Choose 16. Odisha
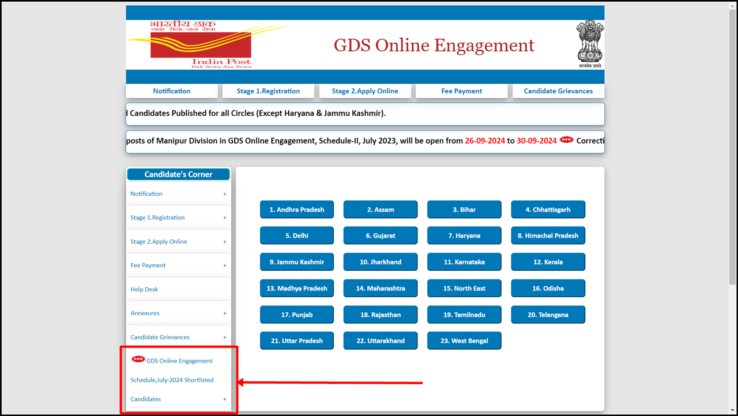The image size is (738, 416). coord(548,288)
